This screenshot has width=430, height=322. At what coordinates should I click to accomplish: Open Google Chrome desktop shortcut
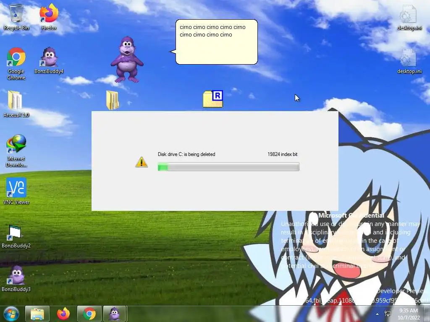pos(16,64)
